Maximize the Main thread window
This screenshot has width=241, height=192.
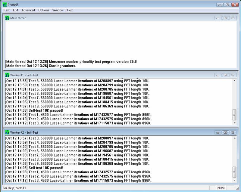225,18
